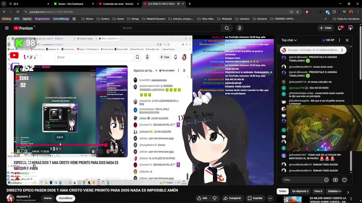Click the Unirse membership button
Image resolution: width=362 pixels, height=203 pixels.
[x=48, y=198]
